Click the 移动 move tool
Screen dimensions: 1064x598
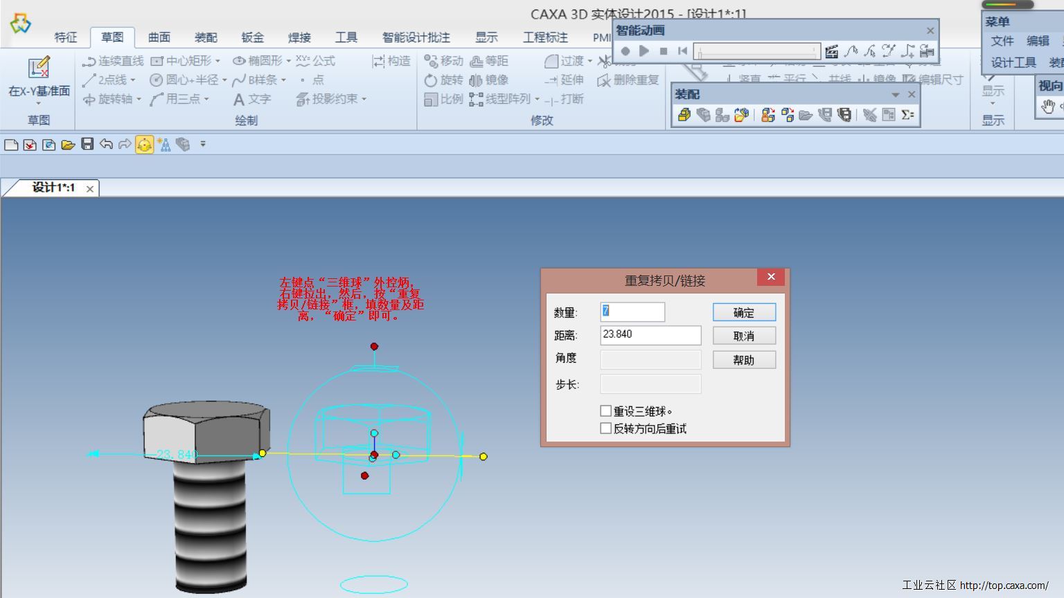(443, 61)
